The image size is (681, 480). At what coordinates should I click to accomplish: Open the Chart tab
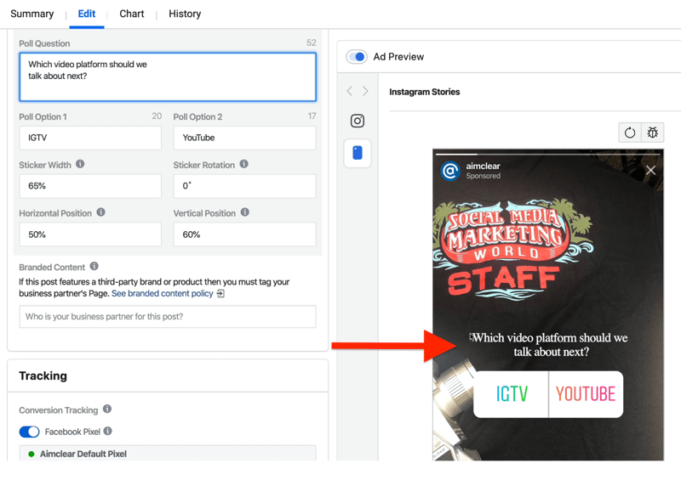pos(132,14)
